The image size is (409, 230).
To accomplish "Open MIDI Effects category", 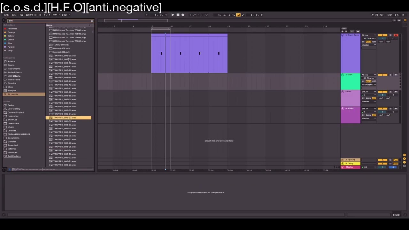I will (x=14, y=76).
